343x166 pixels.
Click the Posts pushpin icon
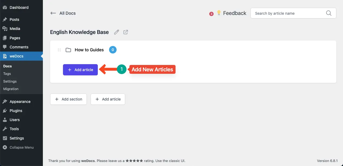5,20
